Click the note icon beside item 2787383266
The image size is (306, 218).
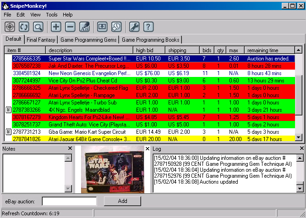(8, 109)
